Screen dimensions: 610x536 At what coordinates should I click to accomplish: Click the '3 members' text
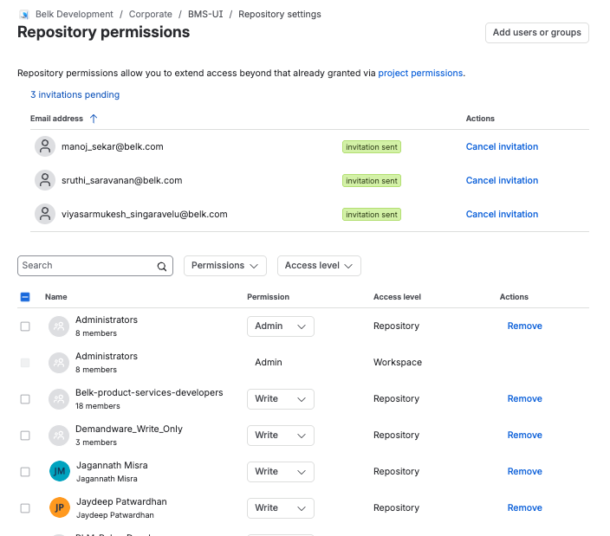tap(96, 442)
